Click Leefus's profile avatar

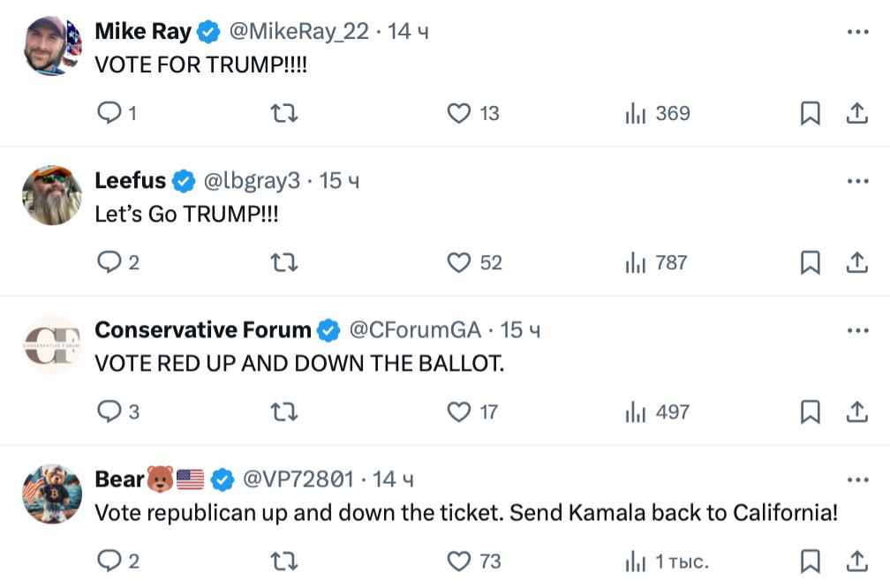click(x=52, y=193)
